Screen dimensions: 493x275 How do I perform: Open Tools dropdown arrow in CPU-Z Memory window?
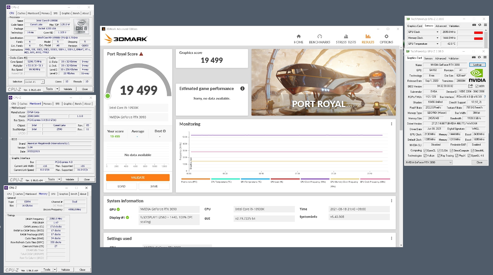pos(55,270)
